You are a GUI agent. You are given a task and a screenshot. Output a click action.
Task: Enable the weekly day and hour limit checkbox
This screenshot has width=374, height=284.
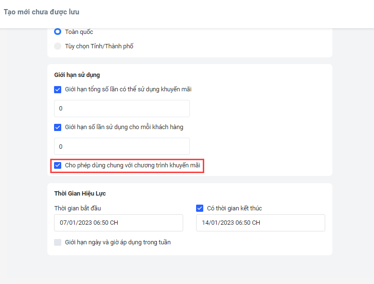click(x=58, y=242)
